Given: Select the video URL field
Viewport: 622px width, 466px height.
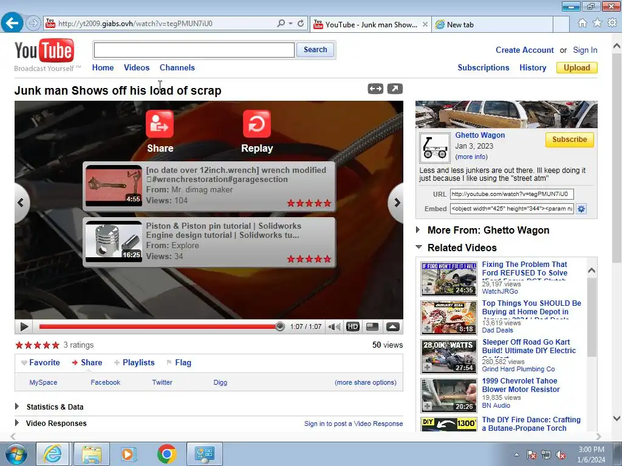Looking at the screenshot, I should click(x=511, y=194).
